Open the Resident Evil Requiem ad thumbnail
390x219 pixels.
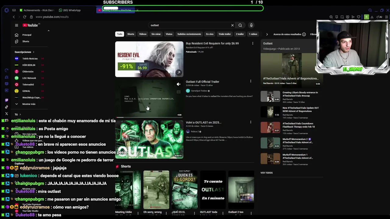click(149, 59)
